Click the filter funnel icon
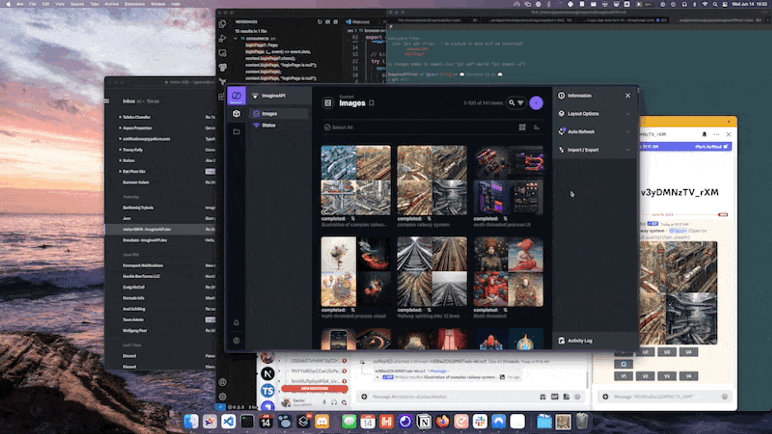Viewport: 772px width, 434px height. (x=521, y=103)
